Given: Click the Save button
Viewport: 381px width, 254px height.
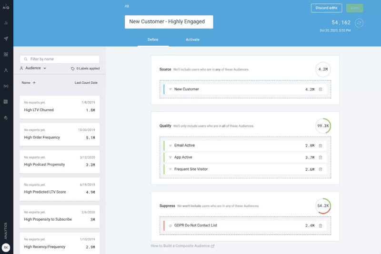Looking at the screenshot, I should point(354,8).
